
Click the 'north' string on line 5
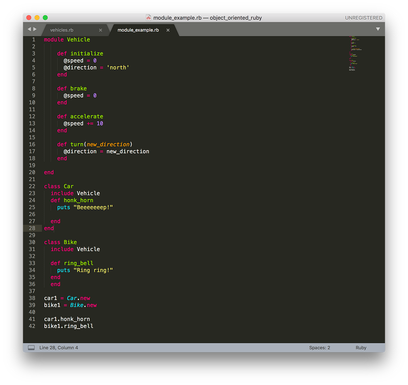(118, 67)
